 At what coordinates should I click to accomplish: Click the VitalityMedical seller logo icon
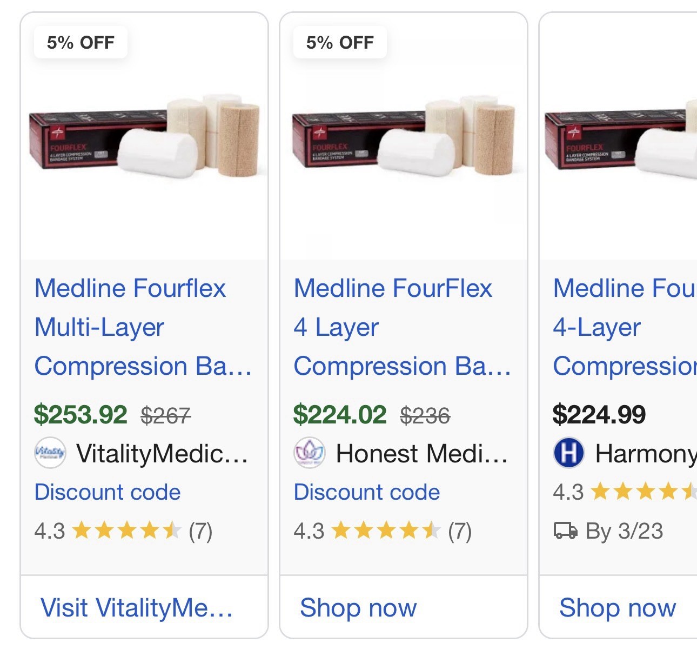[50, 453]
